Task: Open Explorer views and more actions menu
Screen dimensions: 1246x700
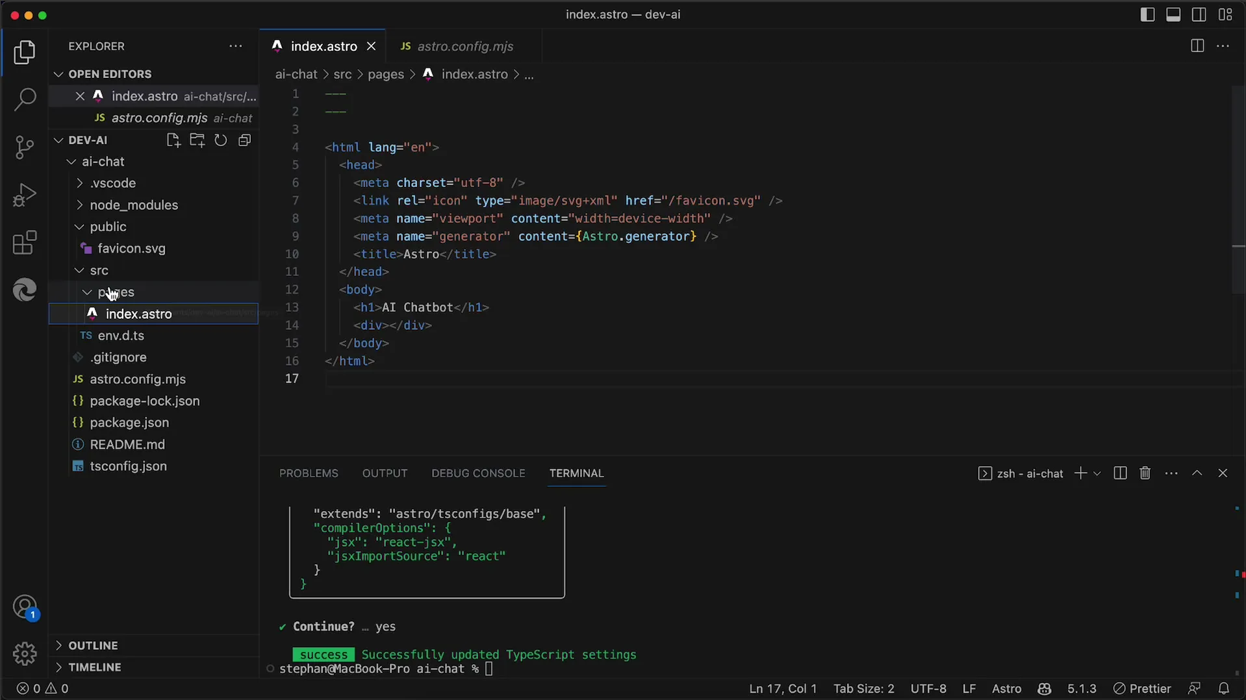Action: (236, 46)
